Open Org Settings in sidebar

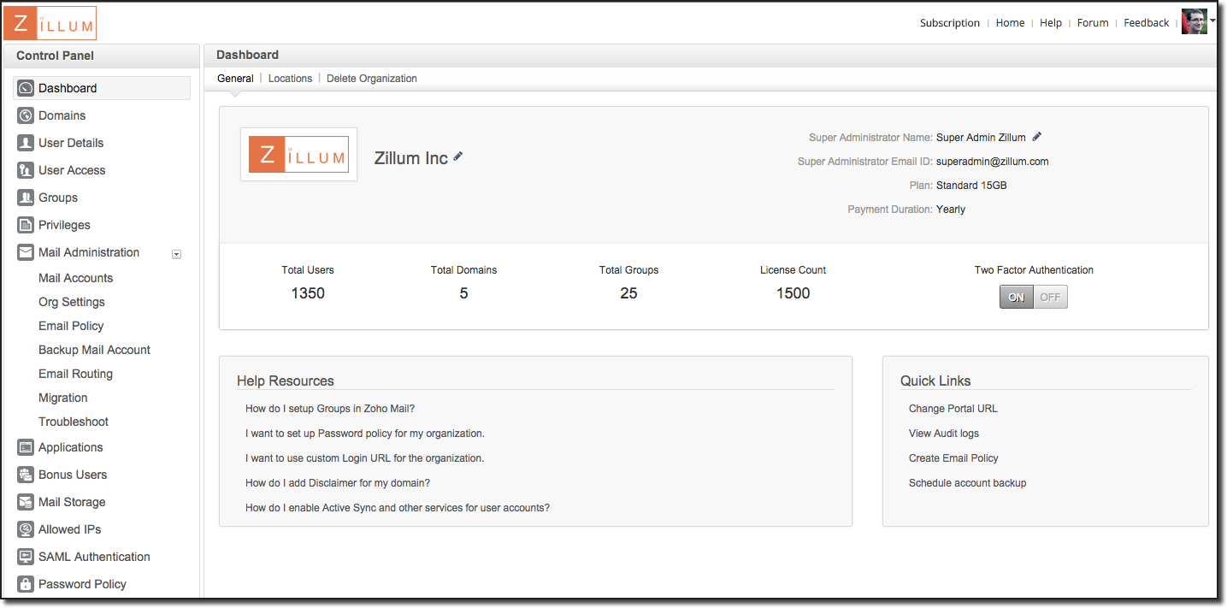pyautogui.click(x=72, y=302)
